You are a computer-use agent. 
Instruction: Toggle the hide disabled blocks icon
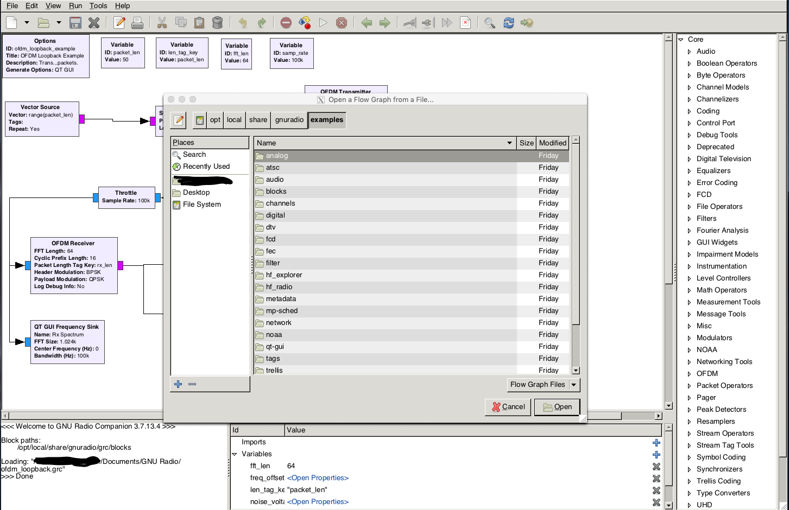click(465, 23)
